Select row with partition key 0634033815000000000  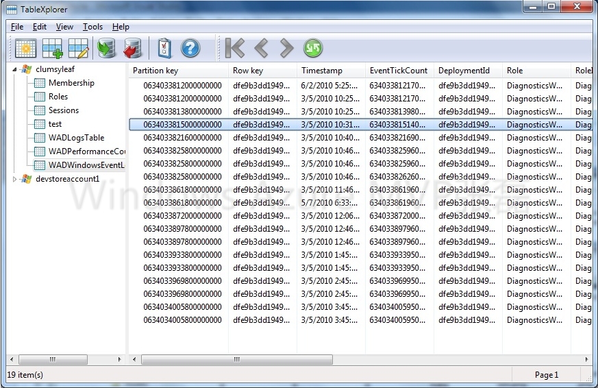tap(360, 125)
